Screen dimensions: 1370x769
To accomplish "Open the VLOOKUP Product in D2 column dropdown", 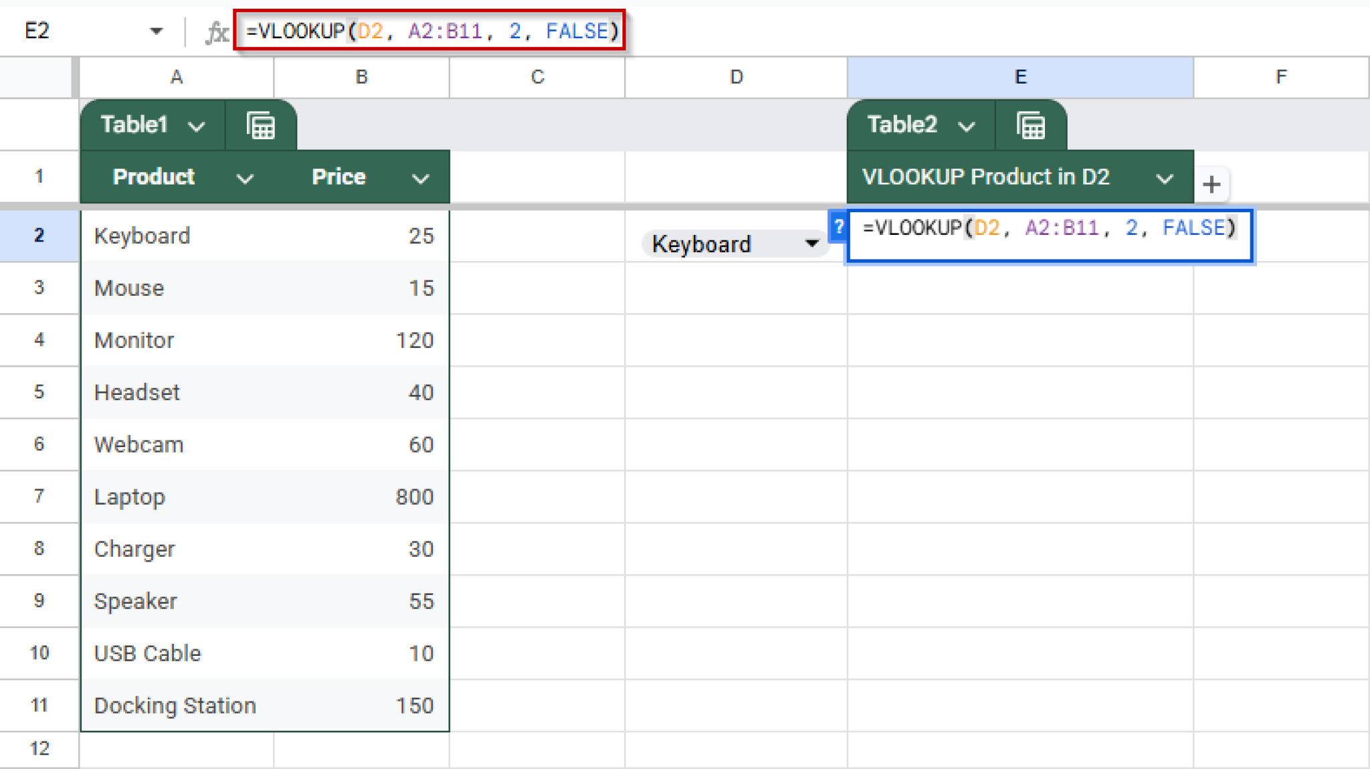I will (1165, 177).
